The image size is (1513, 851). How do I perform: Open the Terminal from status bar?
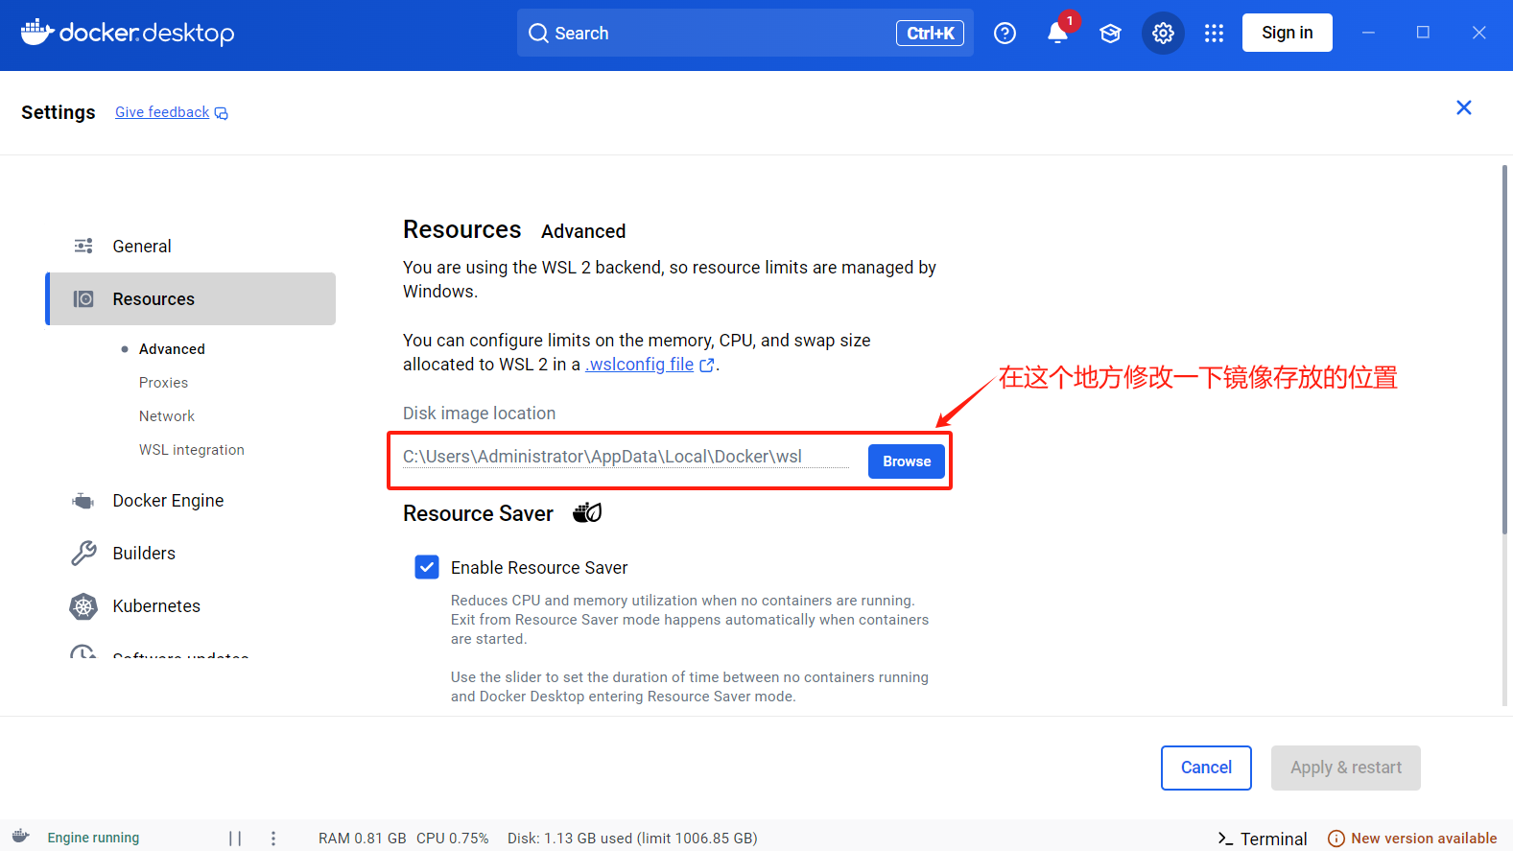coord(1263,839)
